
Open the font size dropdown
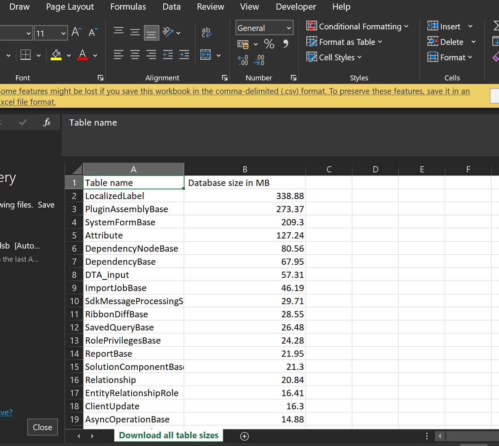(x=63, y=33)
